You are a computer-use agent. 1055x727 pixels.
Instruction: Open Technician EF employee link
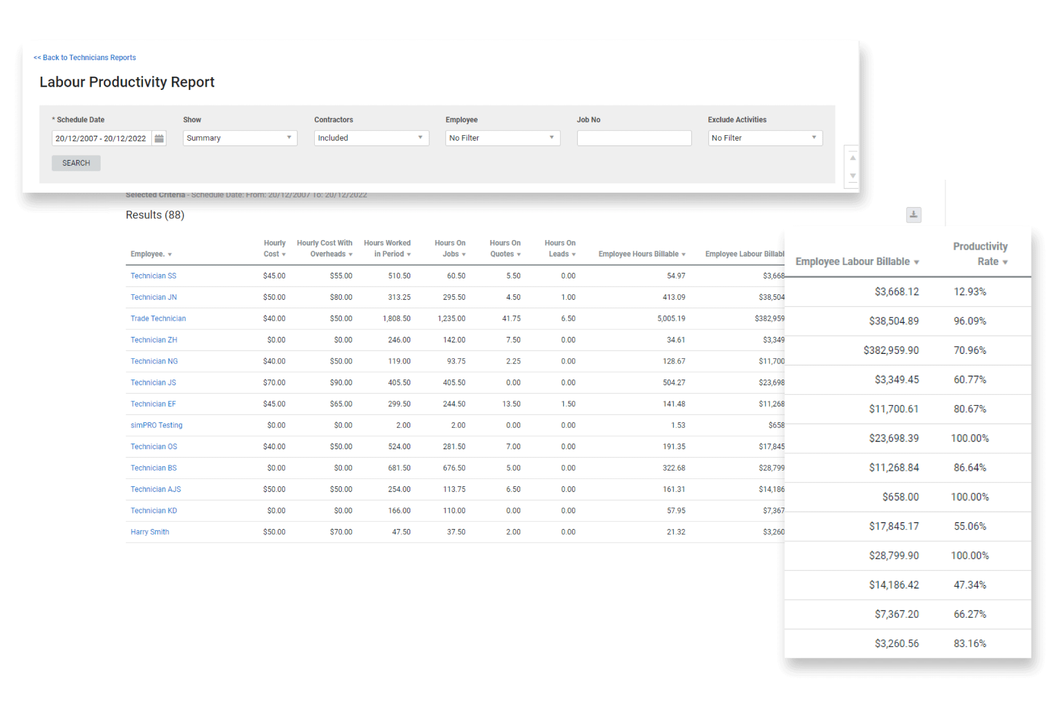coord(153,404)
